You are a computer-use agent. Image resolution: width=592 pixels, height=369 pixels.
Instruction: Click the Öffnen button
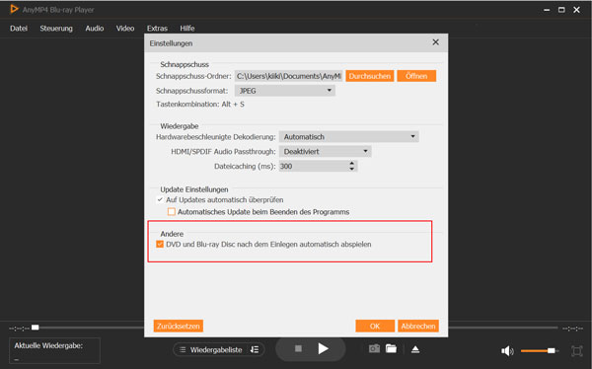click(416, 76)
